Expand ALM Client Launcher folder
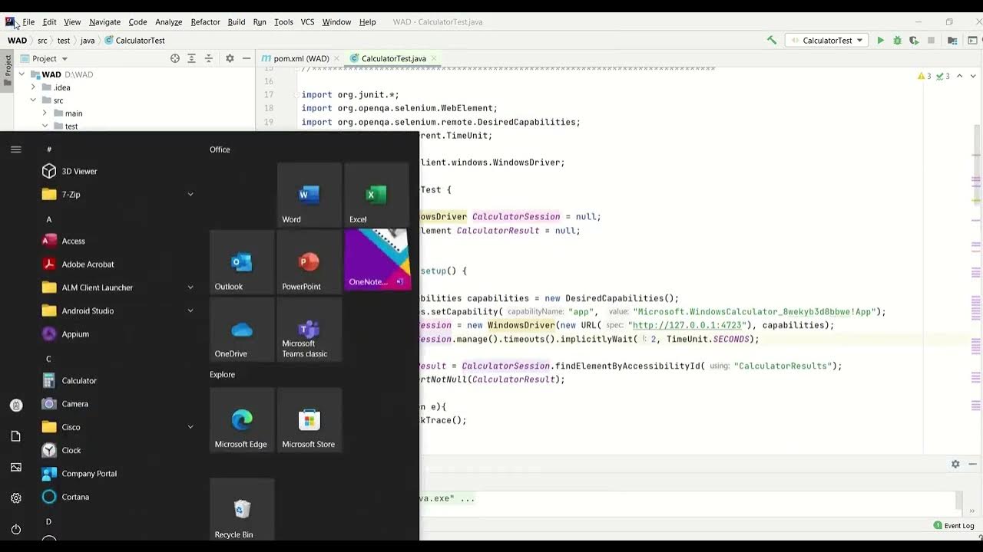This screenshot has width=983, height=552. click(x=190, y=287)
